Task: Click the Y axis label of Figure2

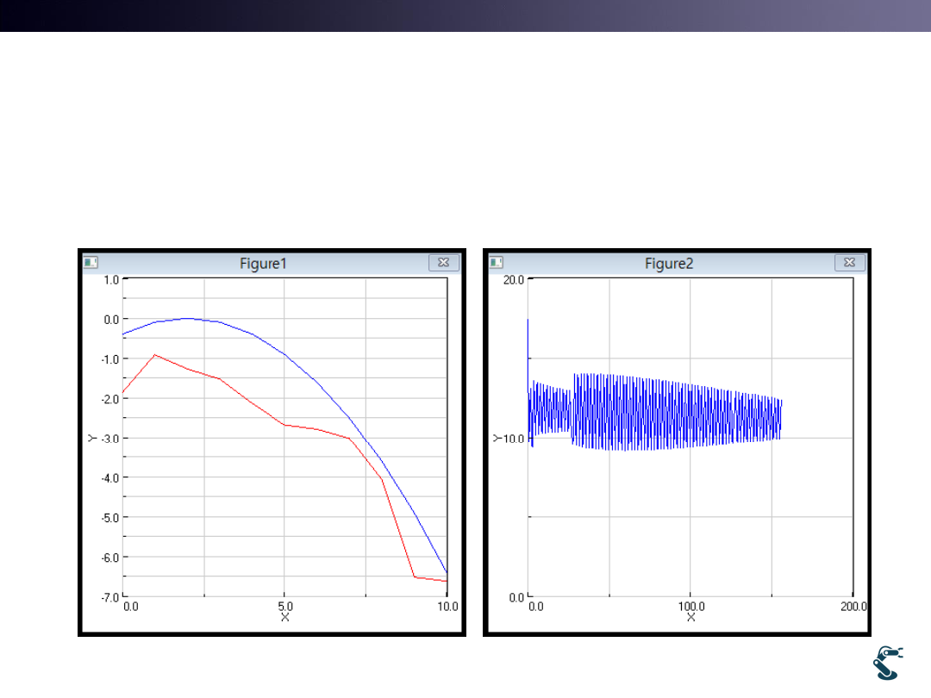Action: point(496,438)
